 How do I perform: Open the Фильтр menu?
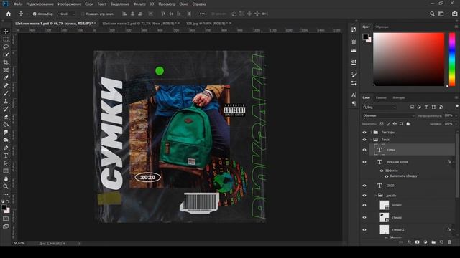[139, 4]
